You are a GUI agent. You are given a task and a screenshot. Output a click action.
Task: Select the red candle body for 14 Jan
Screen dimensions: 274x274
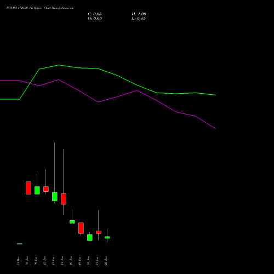(x=64, y=199)
